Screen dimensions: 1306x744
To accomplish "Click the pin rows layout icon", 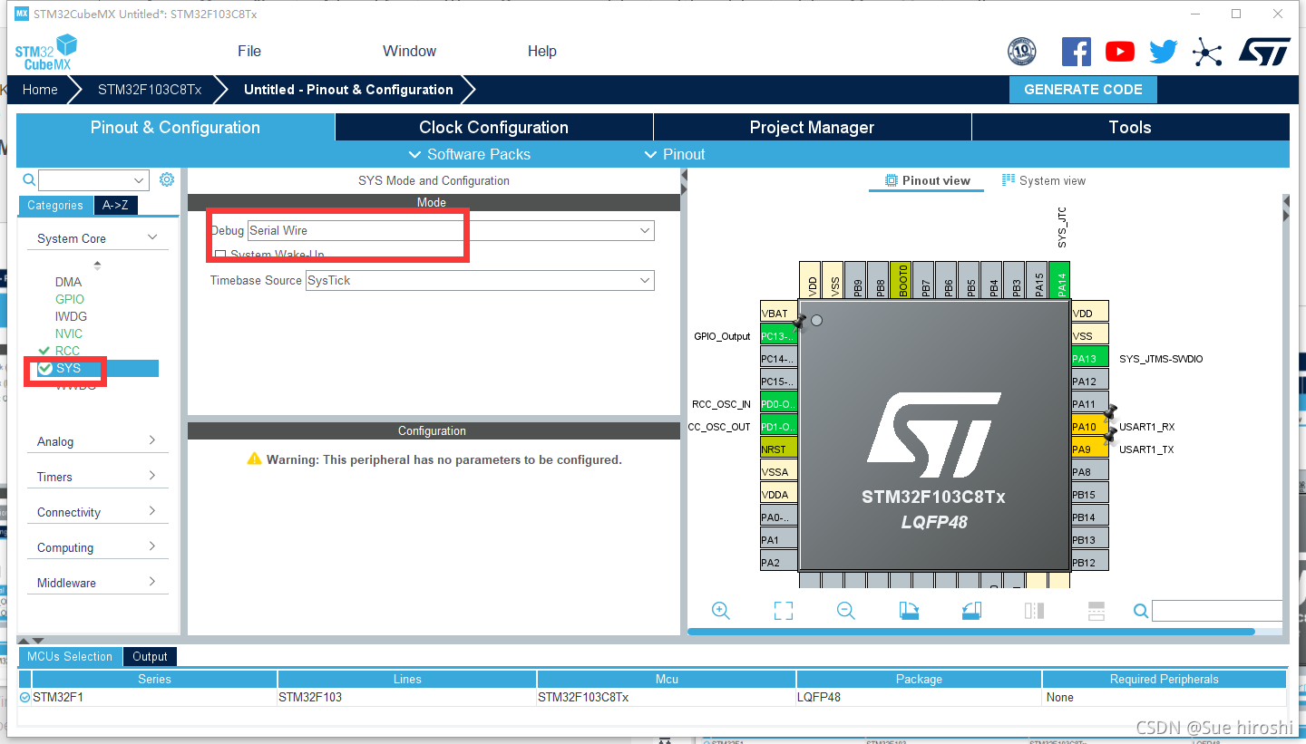I will click(x=1096, y=611).
